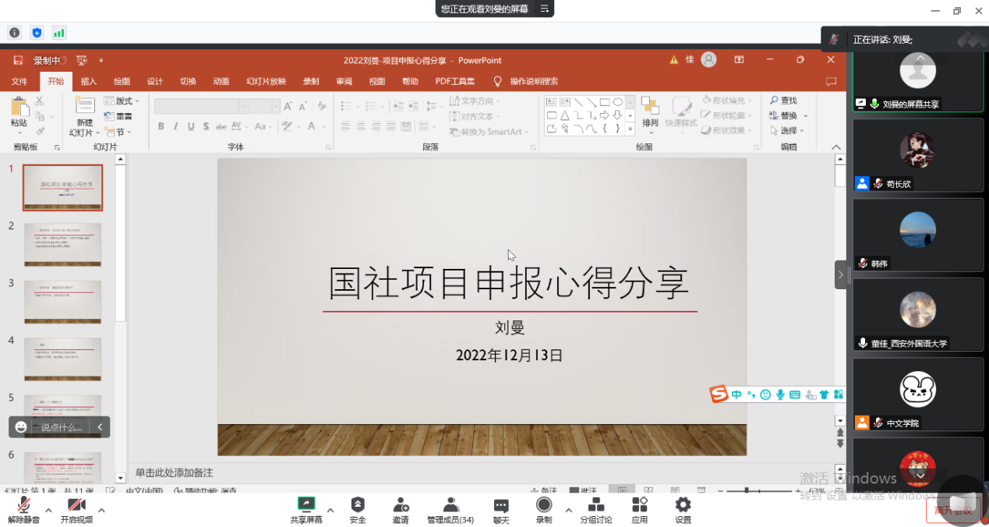Switch to the 插入 ribbon tab
989x527 pixels.
[89, 81]
